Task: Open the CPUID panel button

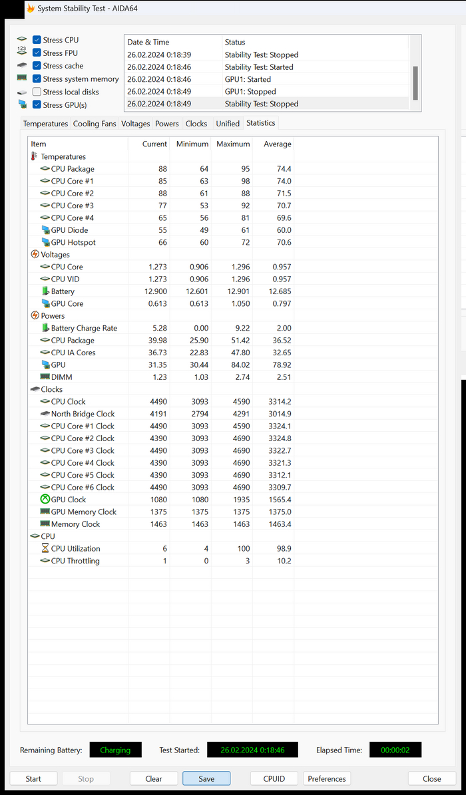Action: pos(274,779)
